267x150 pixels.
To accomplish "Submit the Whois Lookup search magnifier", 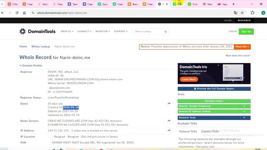I will [x=166, y=32].
